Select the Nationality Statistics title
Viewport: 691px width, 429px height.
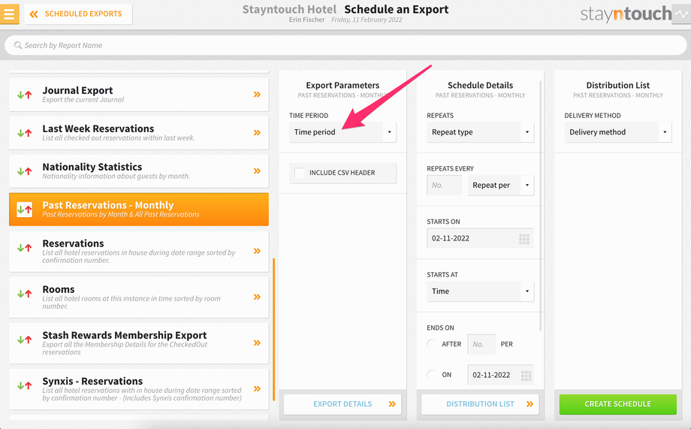click(x=92, y=167)
